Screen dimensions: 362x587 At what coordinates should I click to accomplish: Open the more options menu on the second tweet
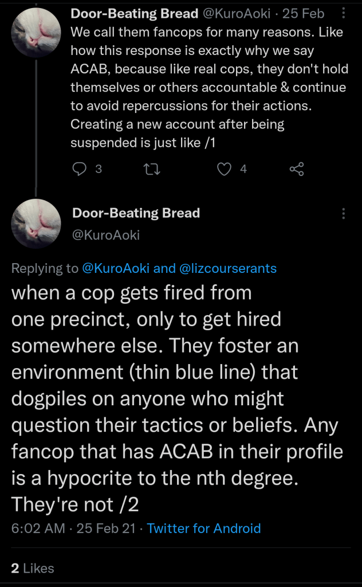point(343,214)
